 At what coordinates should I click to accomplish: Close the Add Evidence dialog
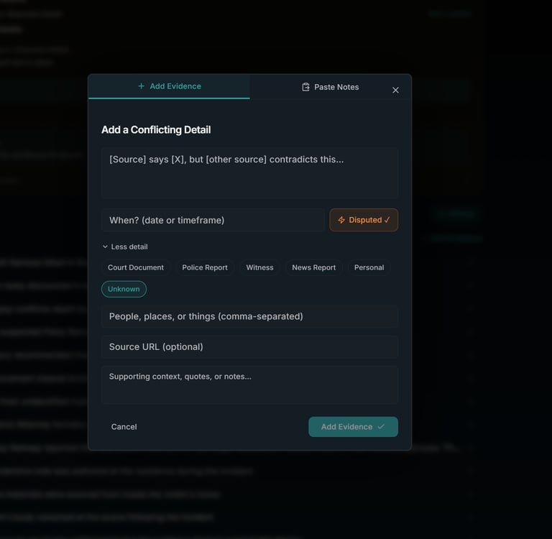click(395, 90)
